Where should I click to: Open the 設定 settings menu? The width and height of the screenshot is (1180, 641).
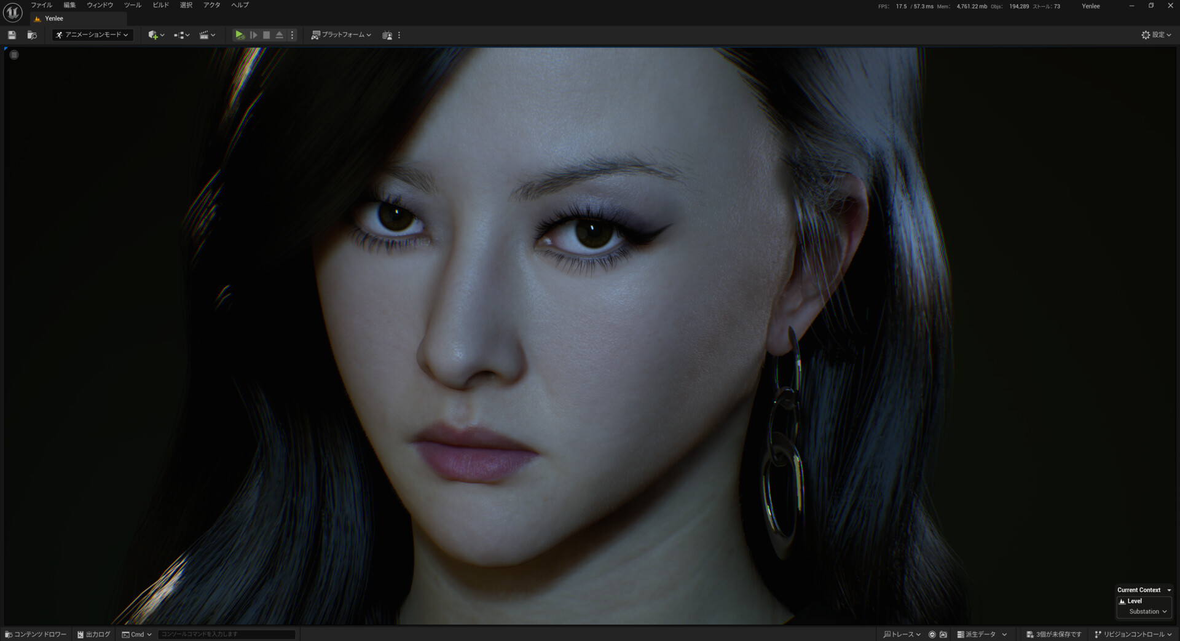(1156, 35)
